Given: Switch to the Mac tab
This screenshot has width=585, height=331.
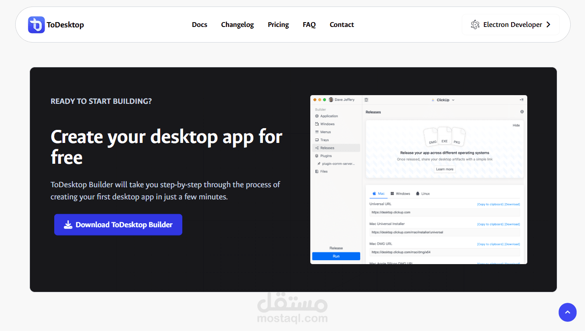Looking at the screenshot, I should [378, 194].
